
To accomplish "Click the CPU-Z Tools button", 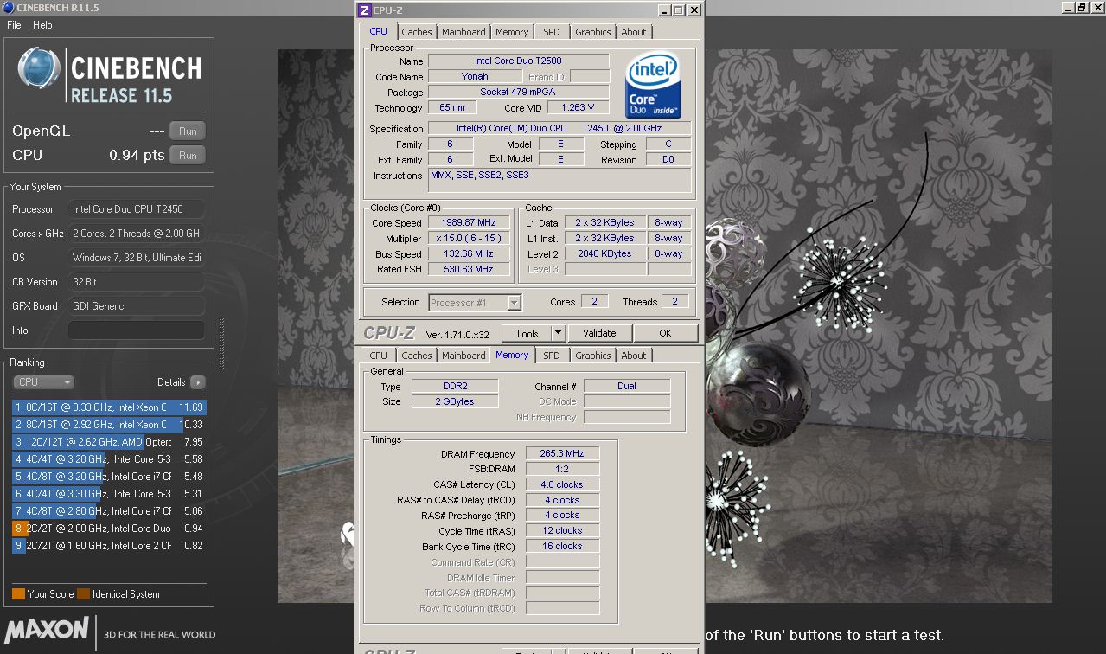I will (527, 333).
